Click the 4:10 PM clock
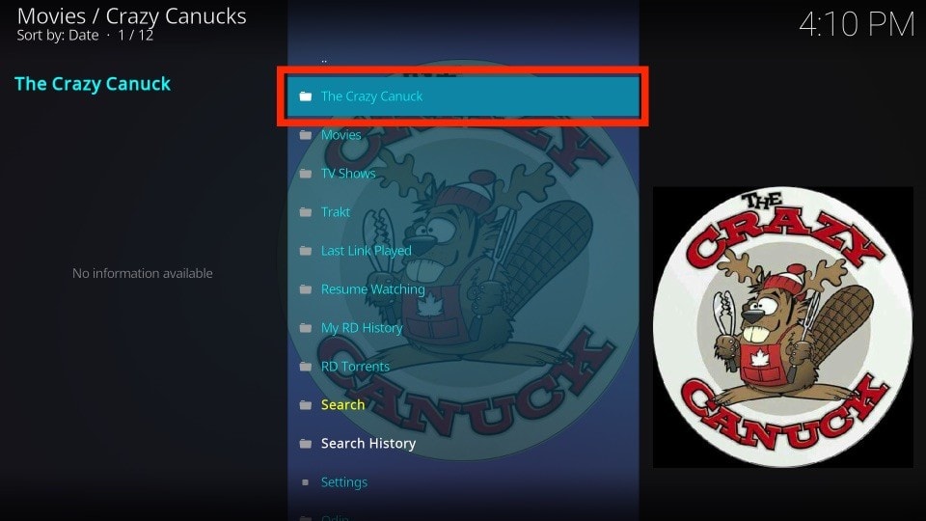Screen dimensions: 926x521 (x=857, y=25)
